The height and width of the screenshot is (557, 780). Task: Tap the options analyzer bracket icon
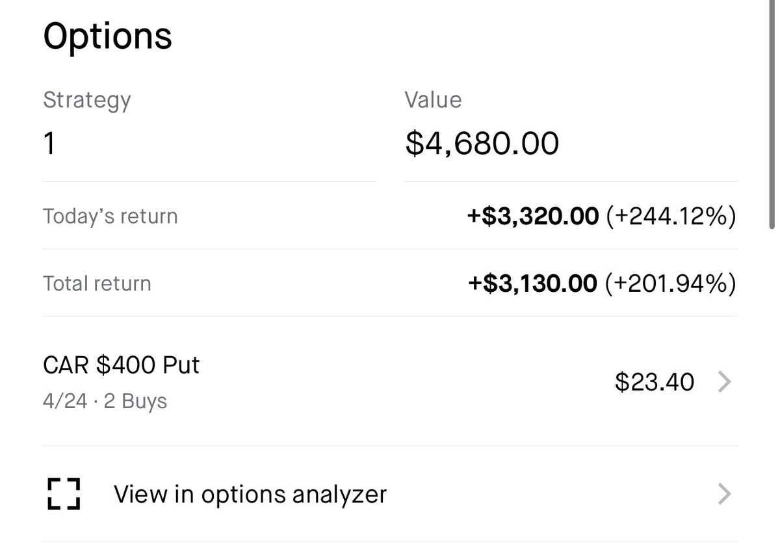(64, 494)
